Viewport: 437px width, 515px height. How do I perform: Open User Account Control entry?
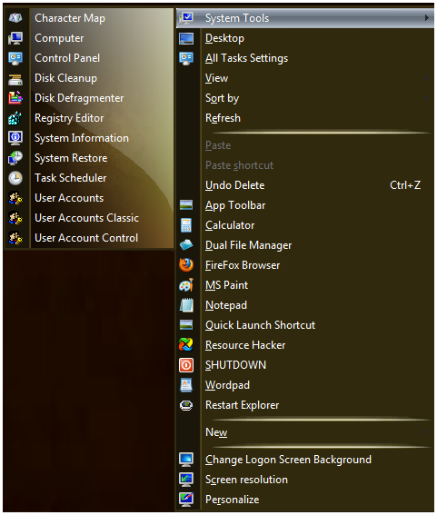point(89,238)
